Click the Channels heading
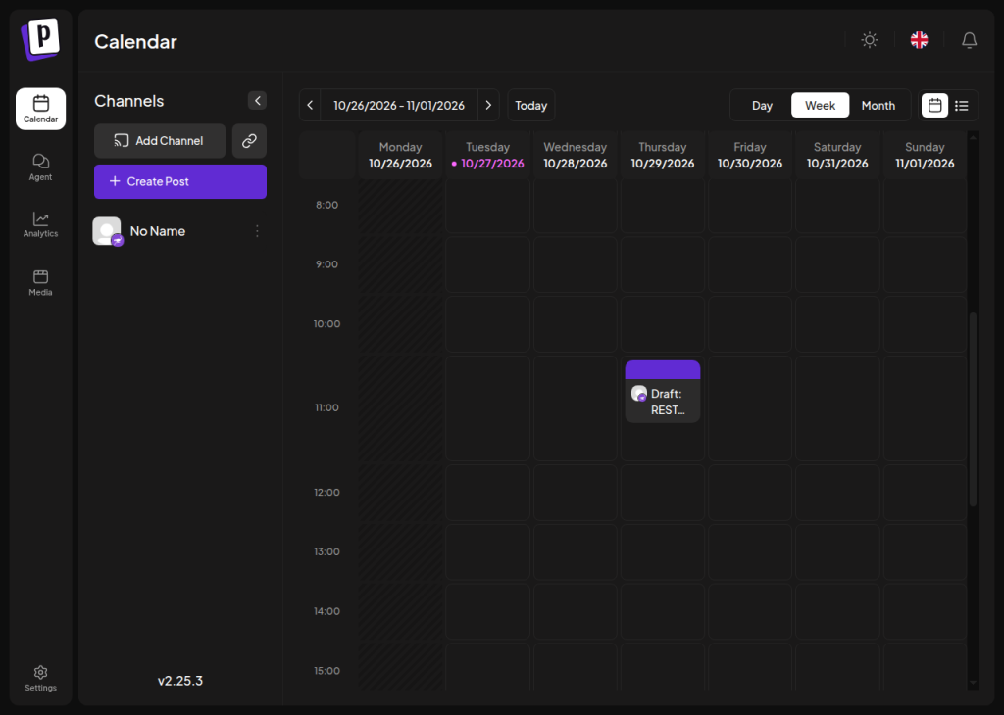Screen dimensions: 1004x715 (128, 101)
